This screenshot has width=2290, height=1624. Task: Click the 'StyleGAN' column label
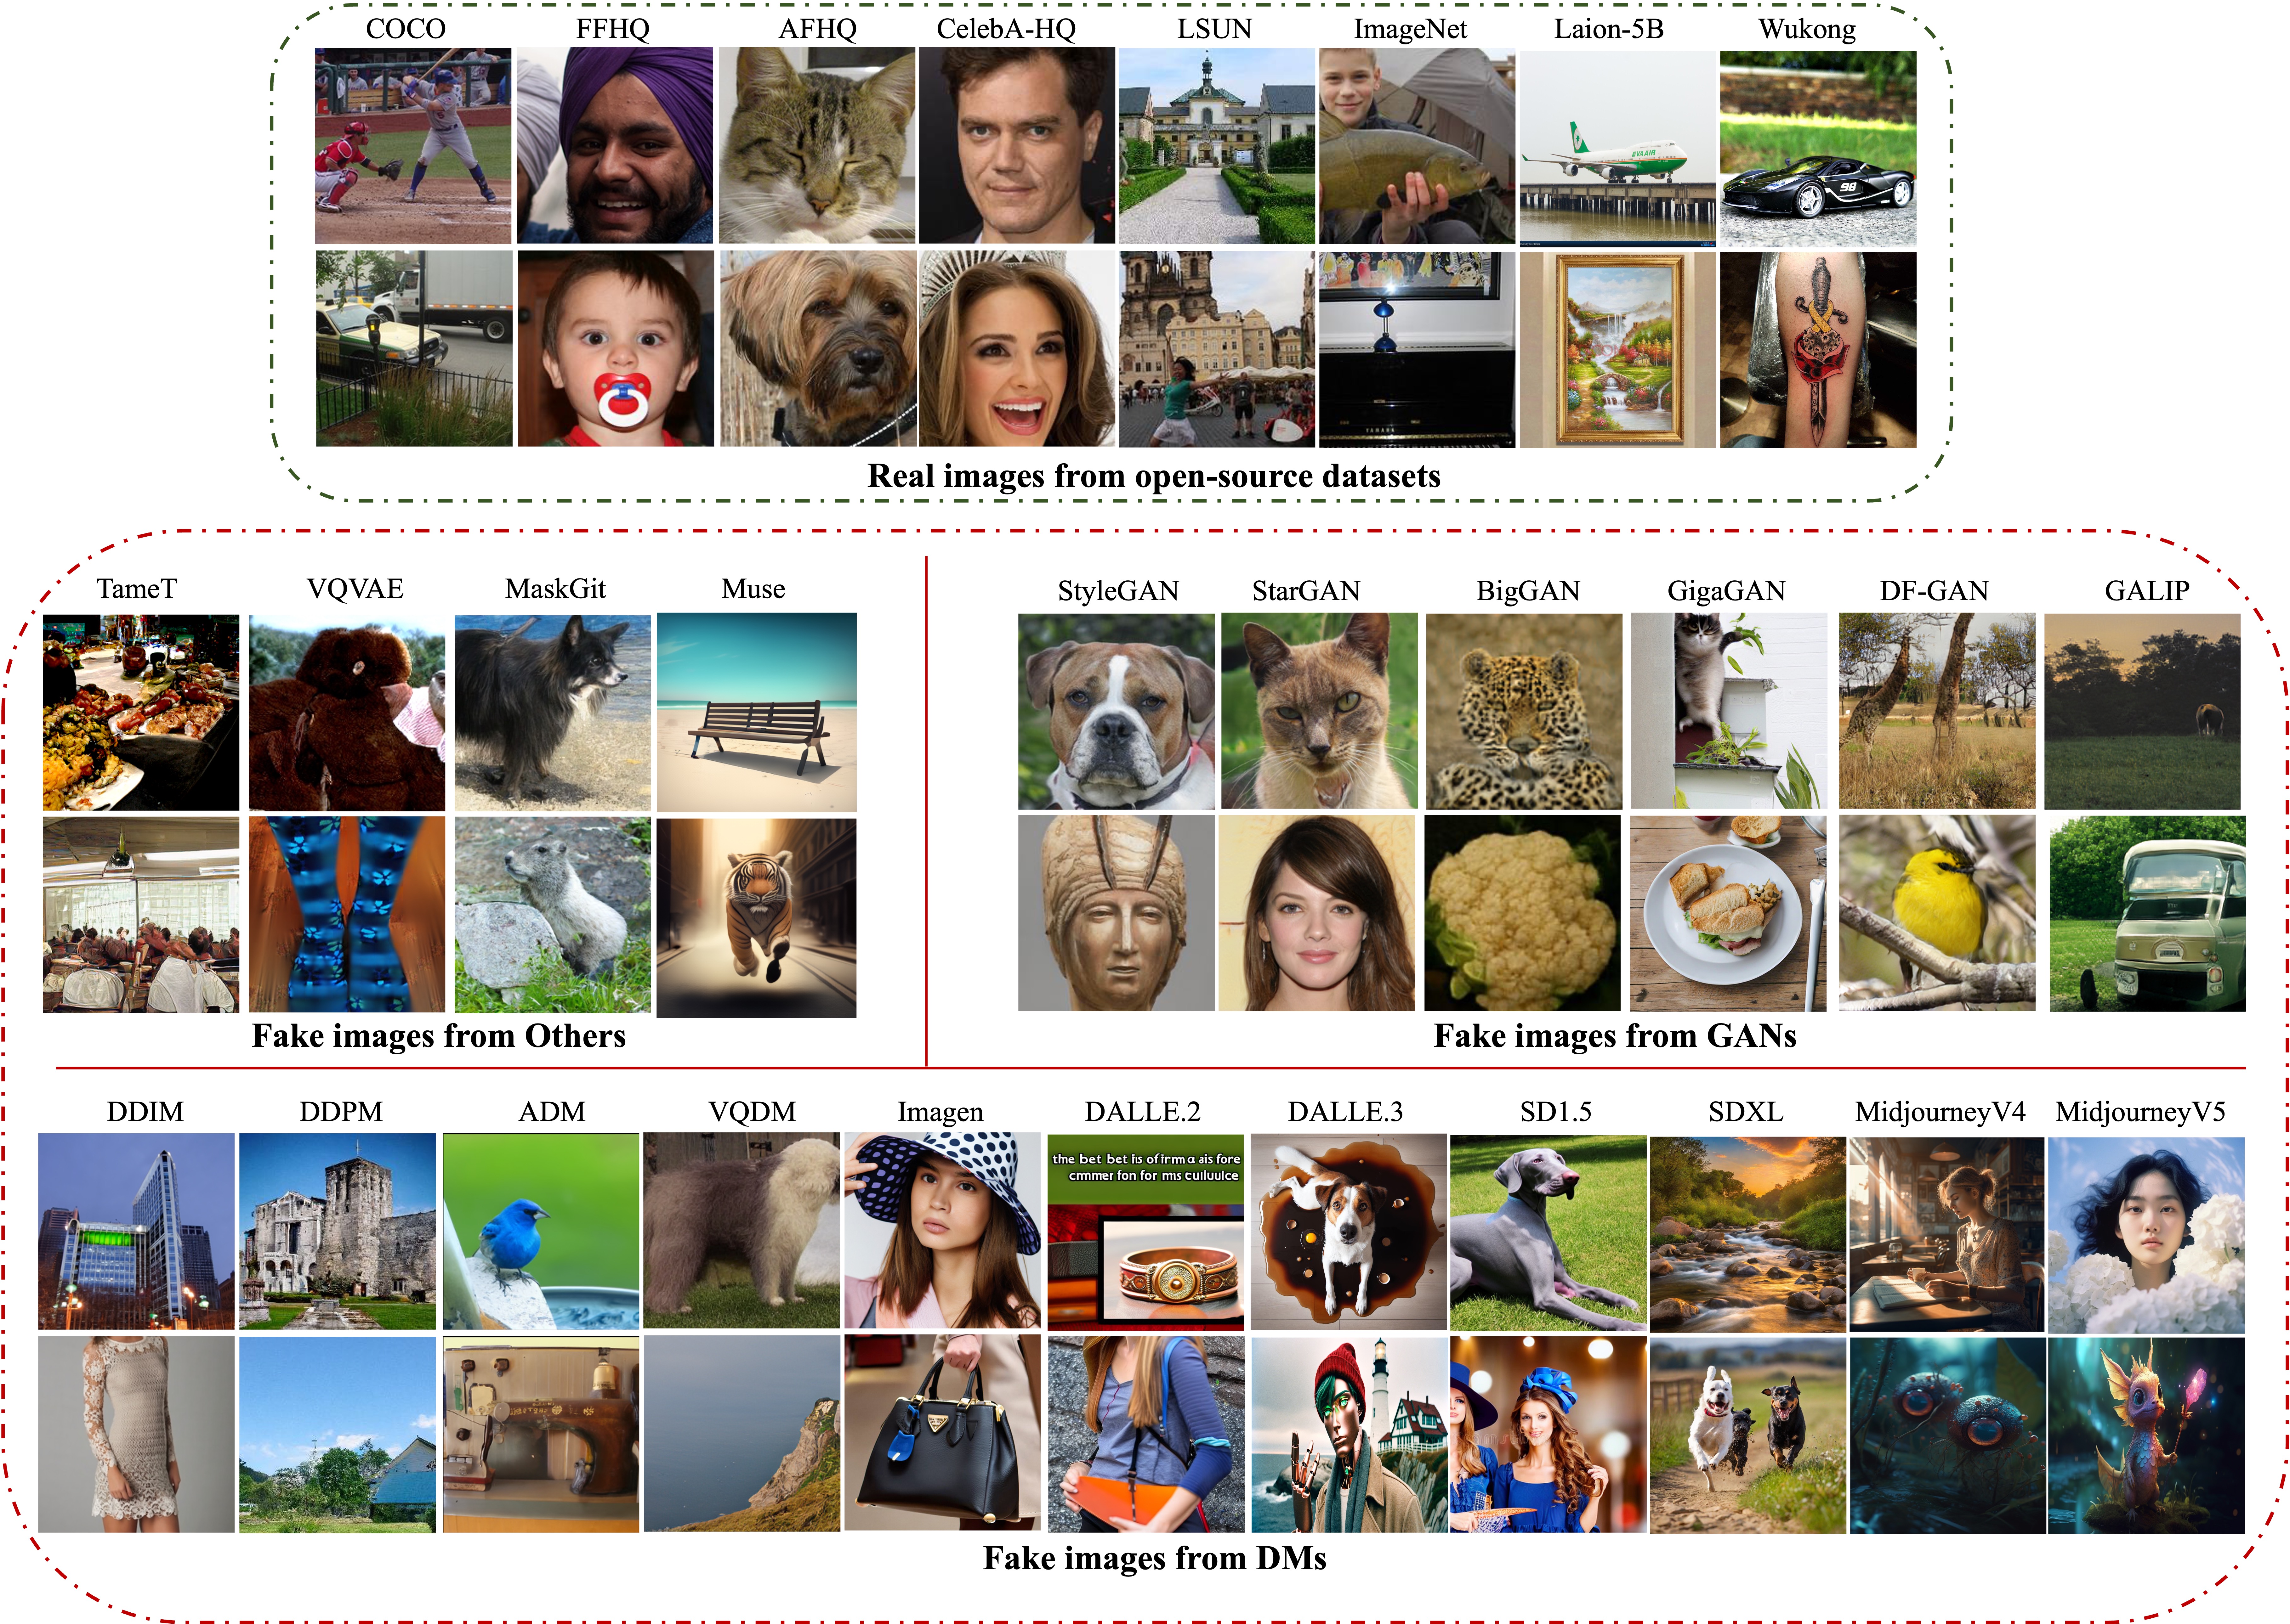(1118, 591)
